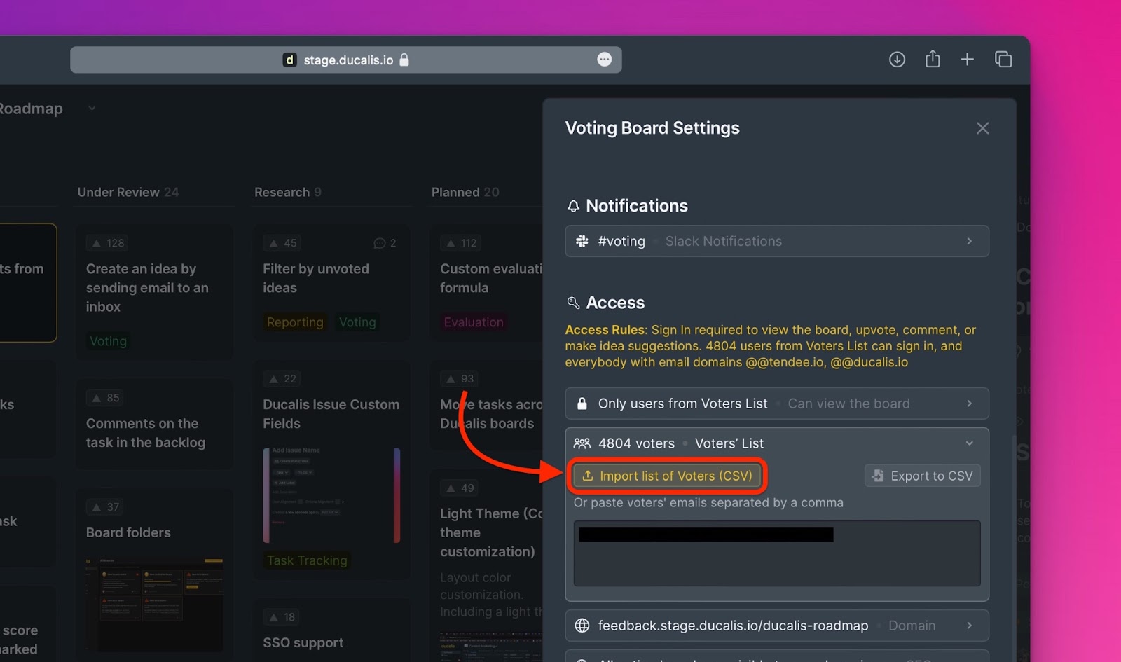
Task: Open the Custom Fields card image thumbnail
Action: [331, 495]
